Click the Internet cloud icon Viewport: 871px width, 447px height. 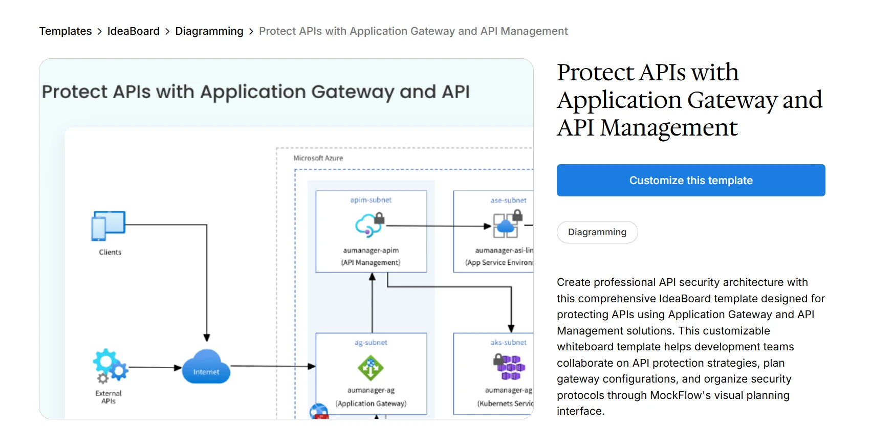[206, 367]
